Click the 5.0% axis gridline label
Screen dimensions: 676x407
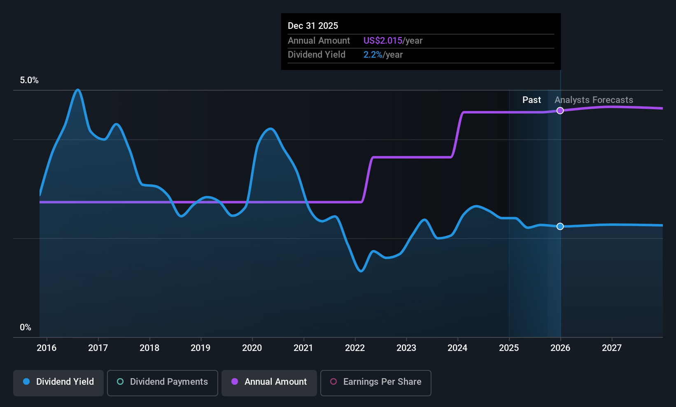[x=29, y=80]
